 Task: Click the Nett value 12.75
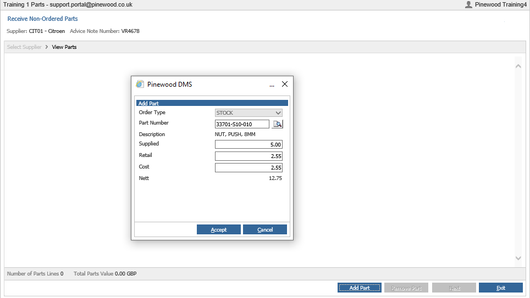(x=275, y=178)
